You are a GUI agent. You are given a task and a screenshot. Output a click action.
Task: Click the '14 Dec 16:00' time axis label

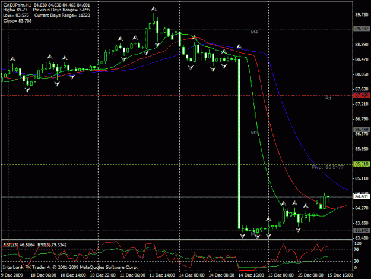click(x=251, y=275)
